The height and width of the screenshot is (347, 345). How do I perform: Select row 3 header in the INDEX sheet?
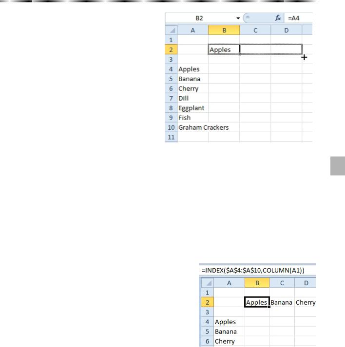207,312
